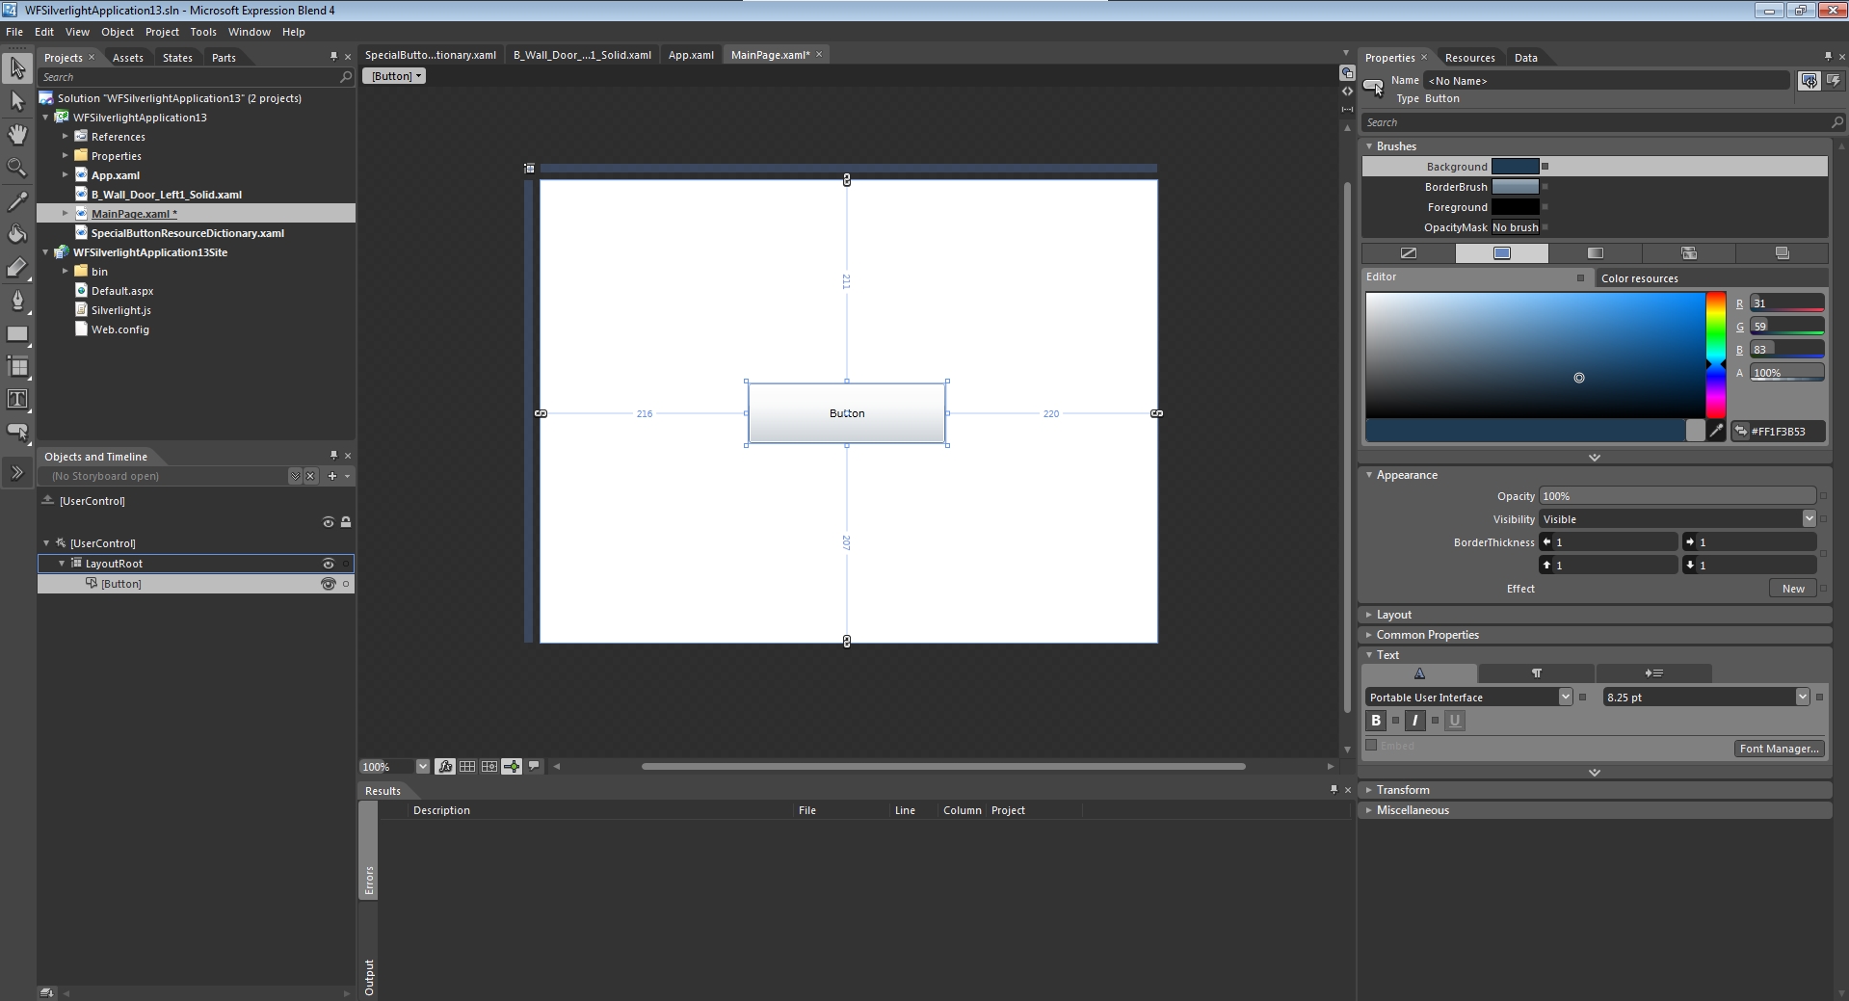Switch to the App.xaml document tab
Viewport: 1849px width, 1001px height.
pyautogui.click(x=690, y=55)
